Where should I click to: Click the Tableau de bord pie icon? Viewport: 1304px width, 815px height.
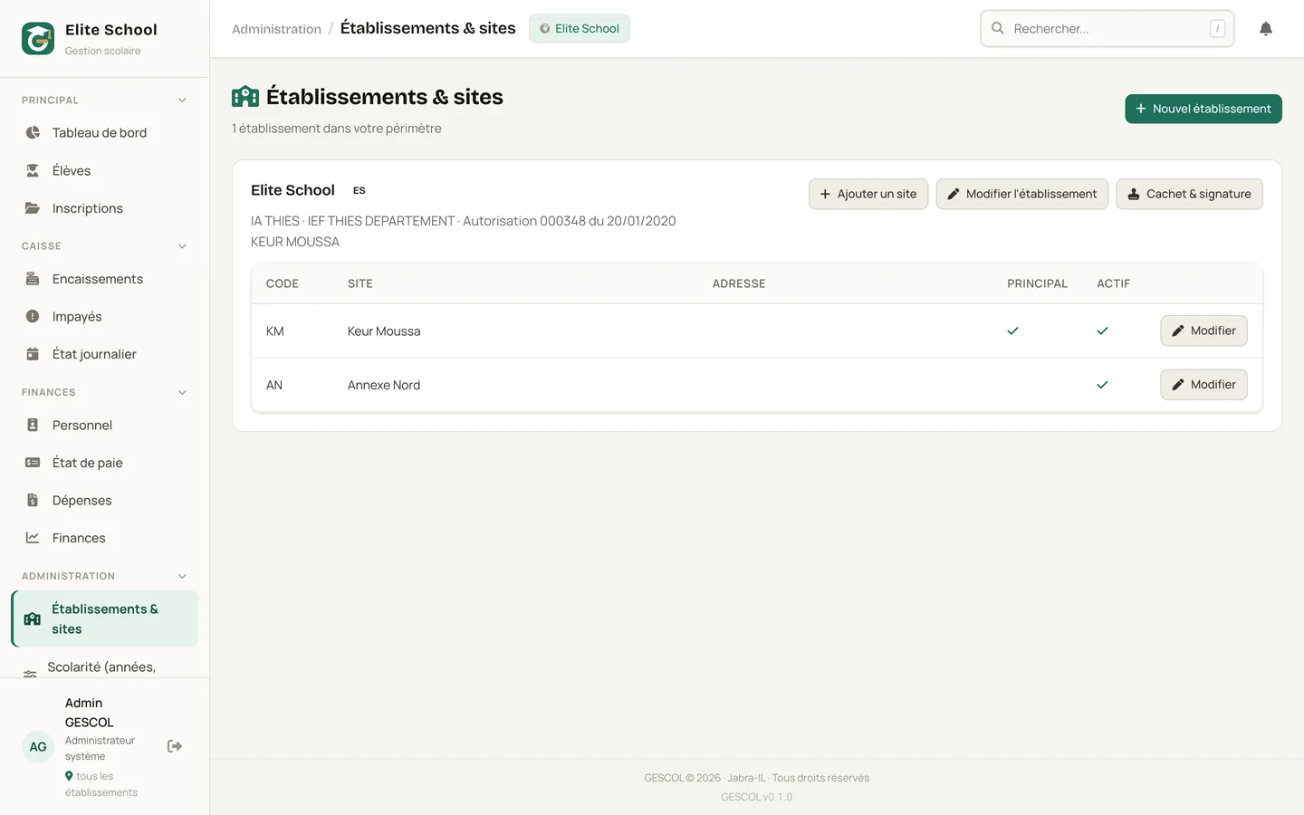pyautogui.click(x=33, y=132)
